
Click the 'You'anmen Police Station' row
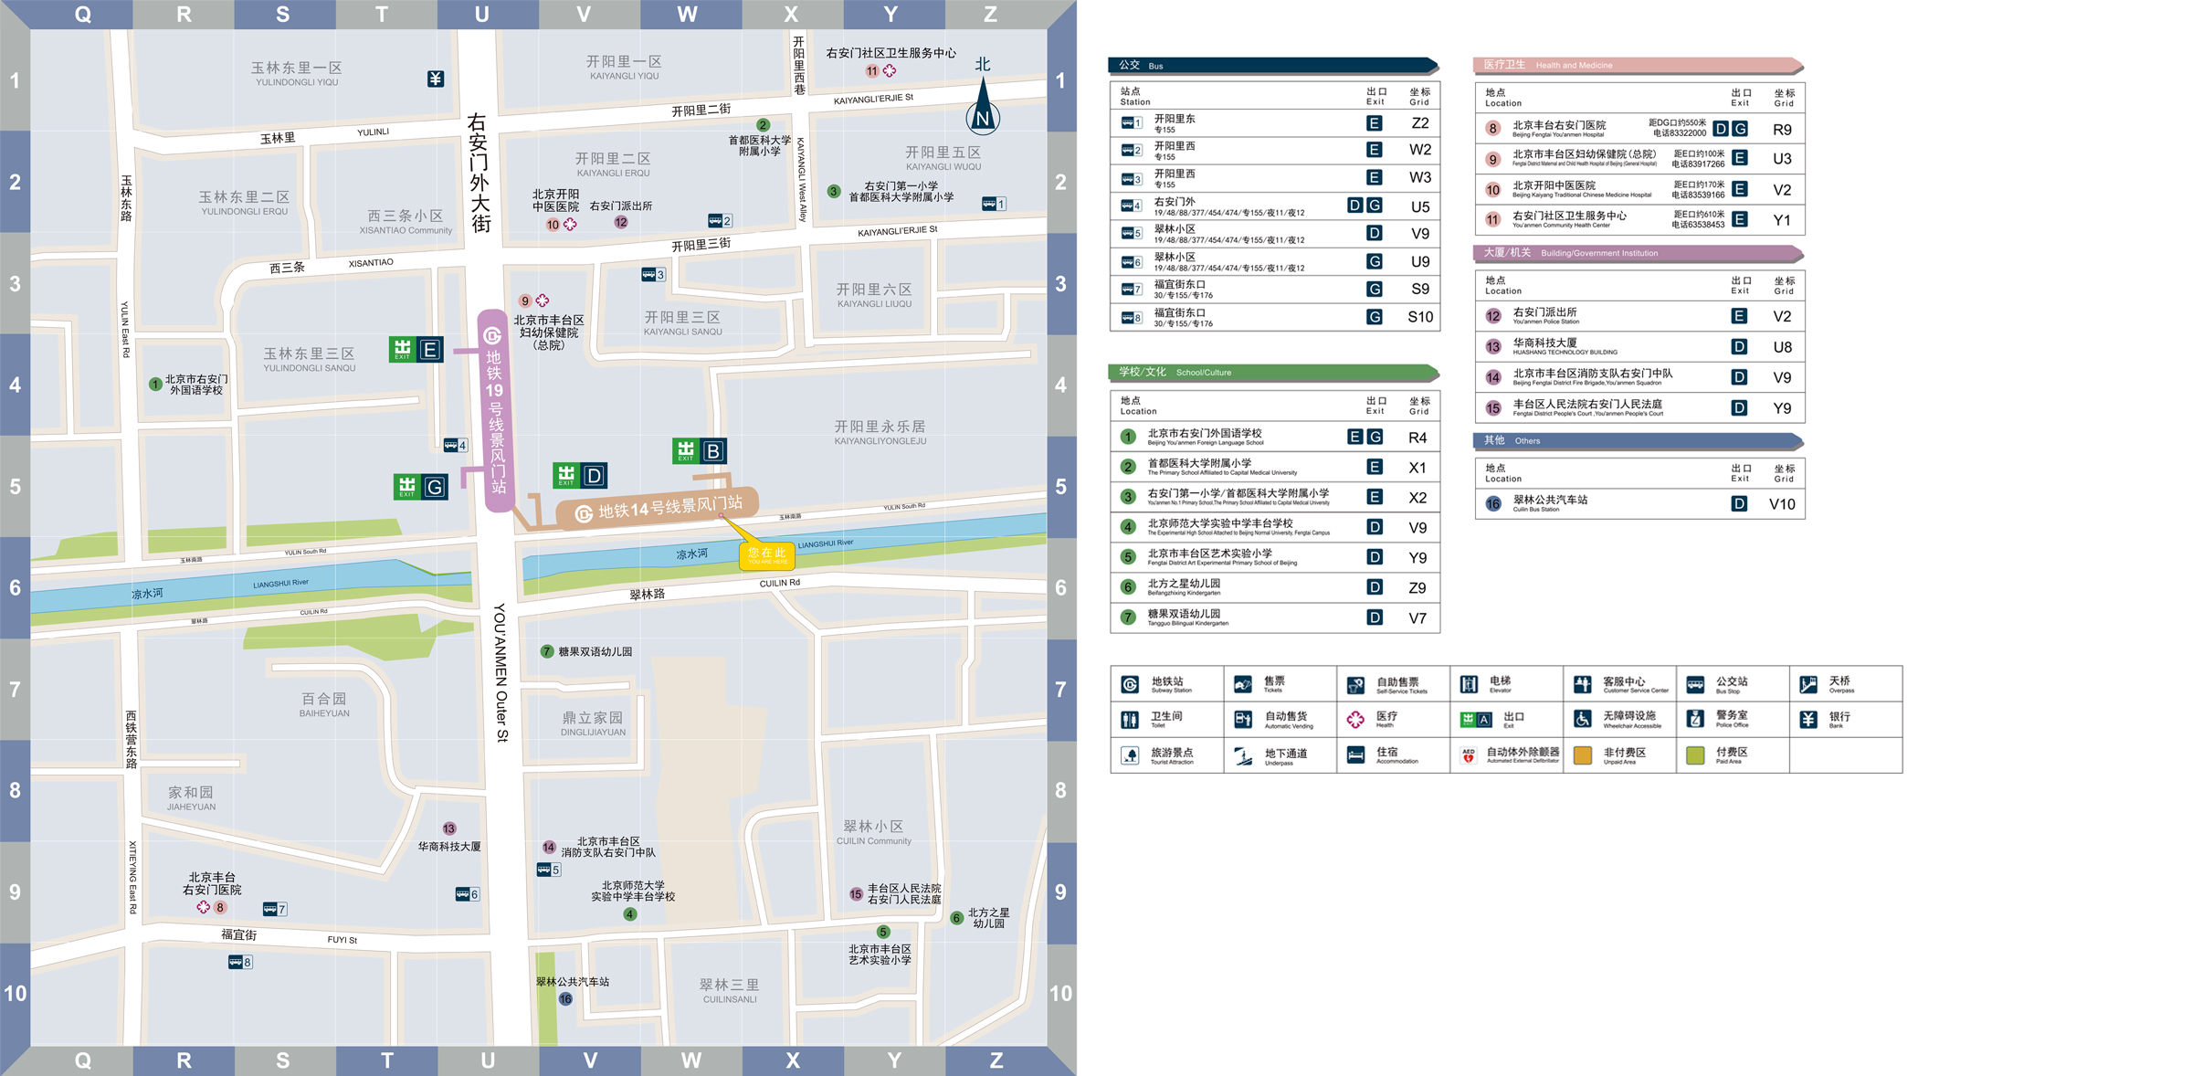click(x=1640, y=316)
